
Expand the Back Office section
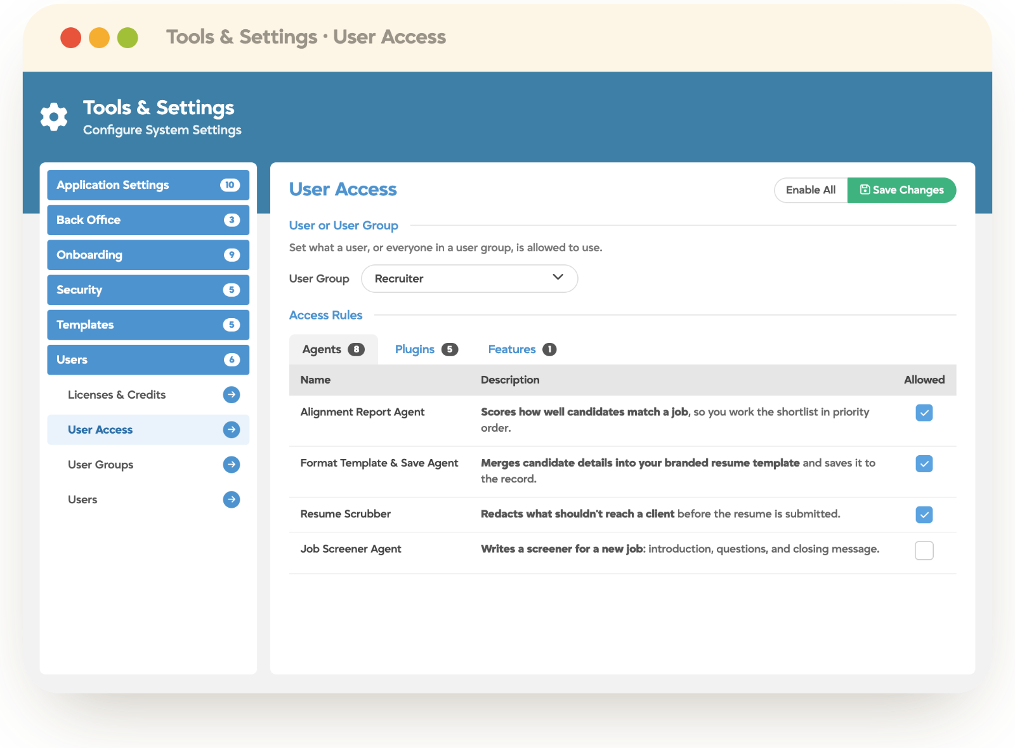click(148, 220)
